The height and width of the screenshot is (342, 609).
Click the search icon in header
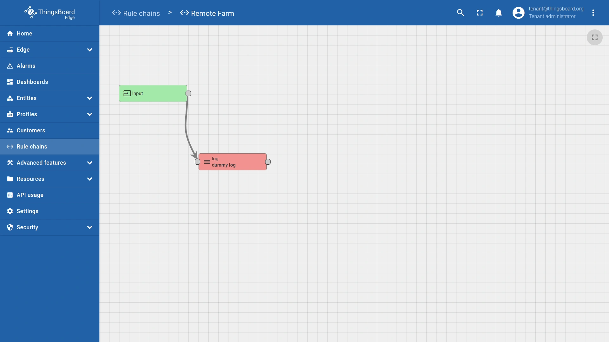[x=460, y=13]
